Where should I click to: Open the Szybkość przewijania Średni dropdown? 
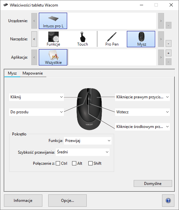click(x=82, y=152)
